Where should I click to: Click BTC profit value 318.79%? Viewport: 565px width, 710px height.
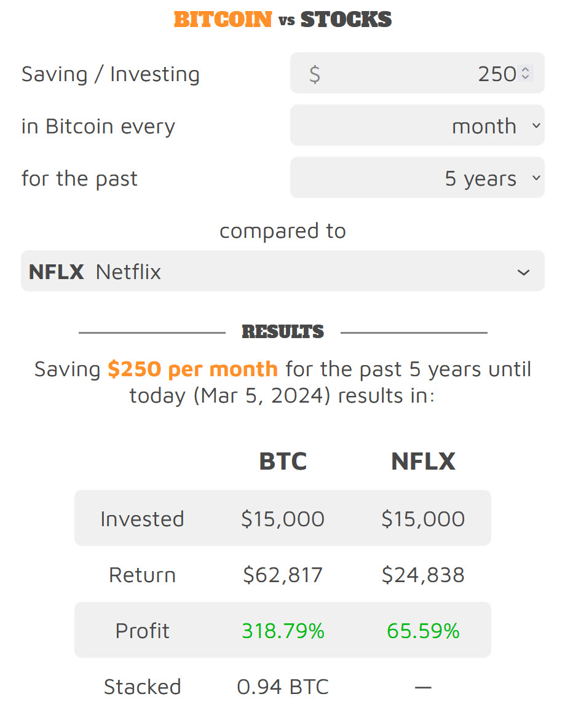283,631
